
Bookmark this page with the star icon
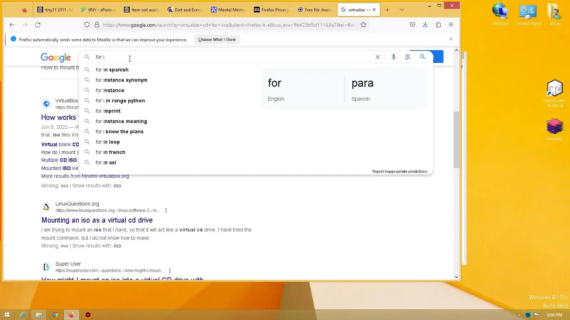coord(363,25)
